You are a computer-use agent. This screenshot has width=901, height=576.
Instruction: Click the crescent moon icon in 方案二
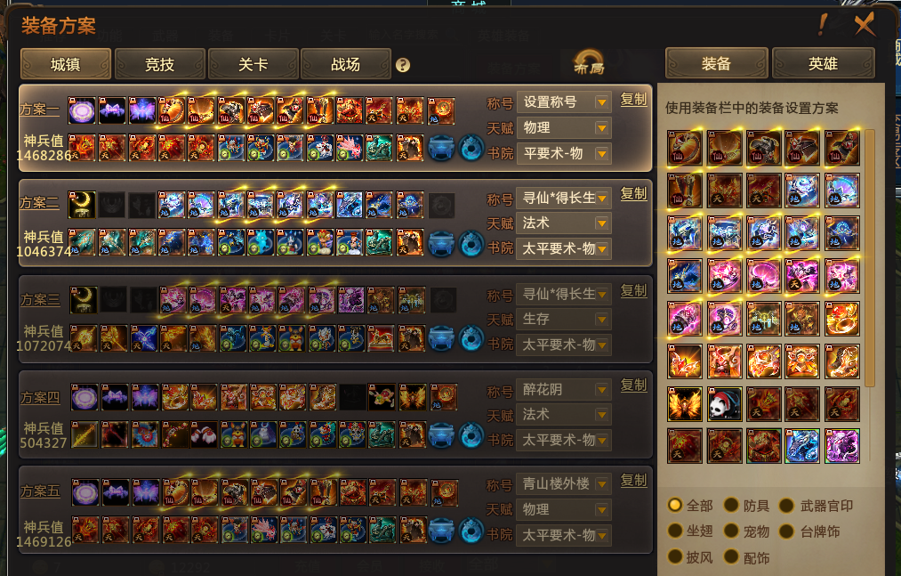tap(82, 205)
